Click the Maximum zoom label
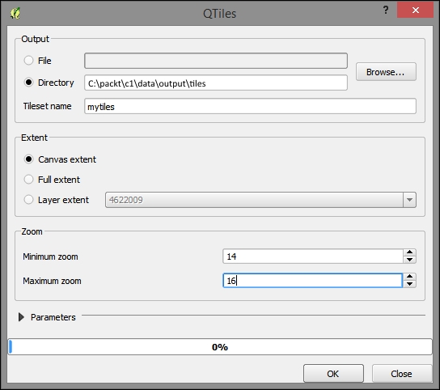 (x=52, y=281)
